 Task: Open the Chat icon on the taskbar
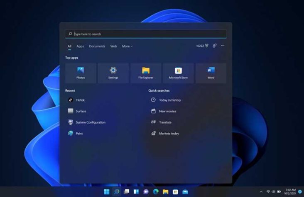[x=146, y=192]
